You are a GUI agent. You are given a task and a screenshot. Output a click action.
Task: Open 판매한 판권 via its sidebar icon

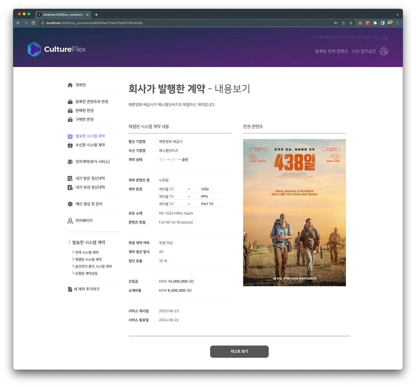coord(70,110)
